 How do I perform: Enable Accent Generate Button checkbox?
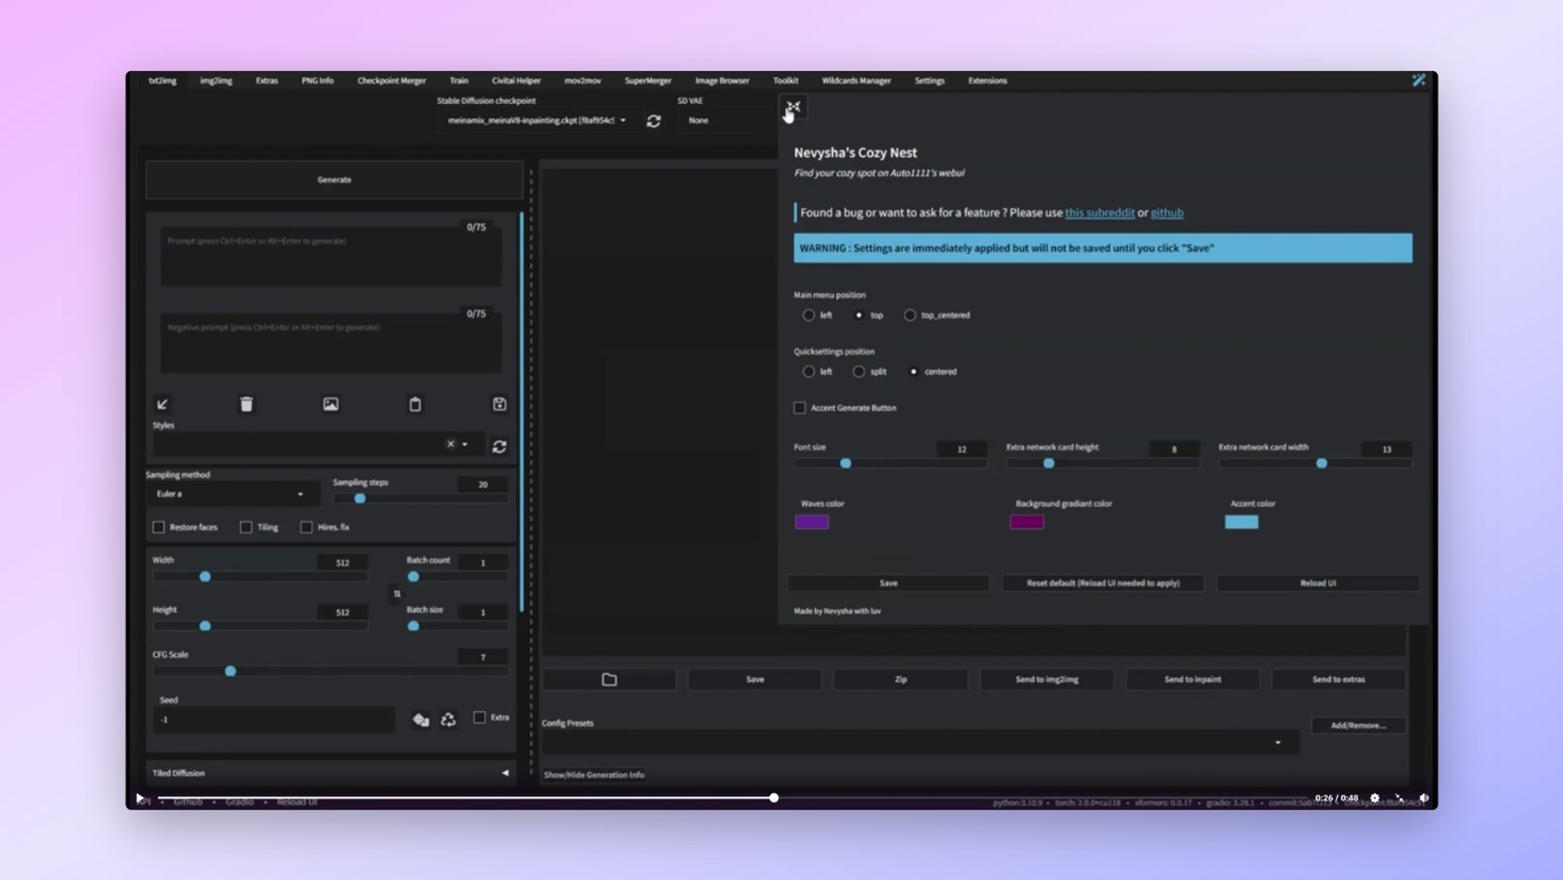point(799,408)
